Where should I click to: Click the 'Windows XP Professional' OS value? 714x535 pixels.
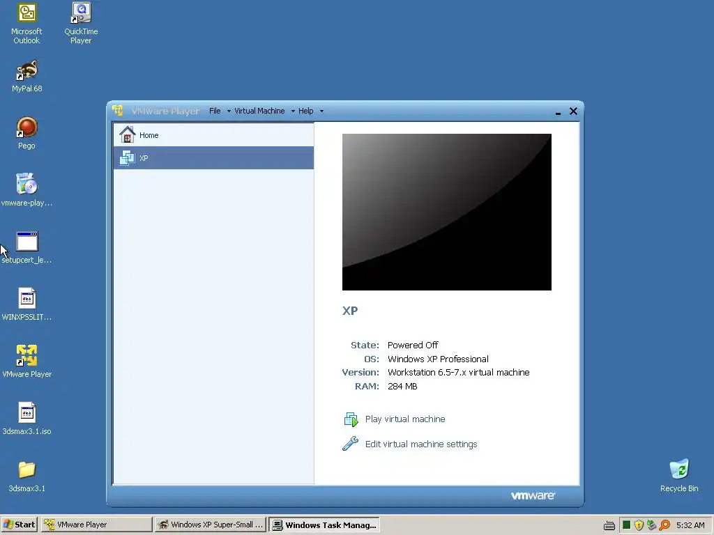click(438, 359)
